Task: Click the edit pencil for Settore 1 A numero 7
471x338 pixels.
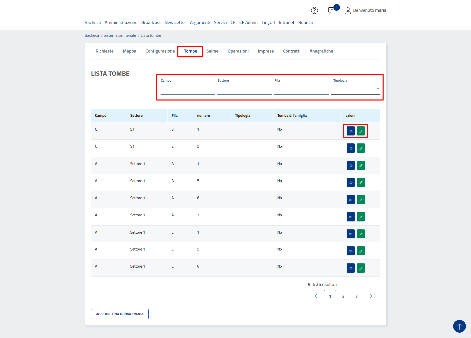Action: tap(361, 217)
